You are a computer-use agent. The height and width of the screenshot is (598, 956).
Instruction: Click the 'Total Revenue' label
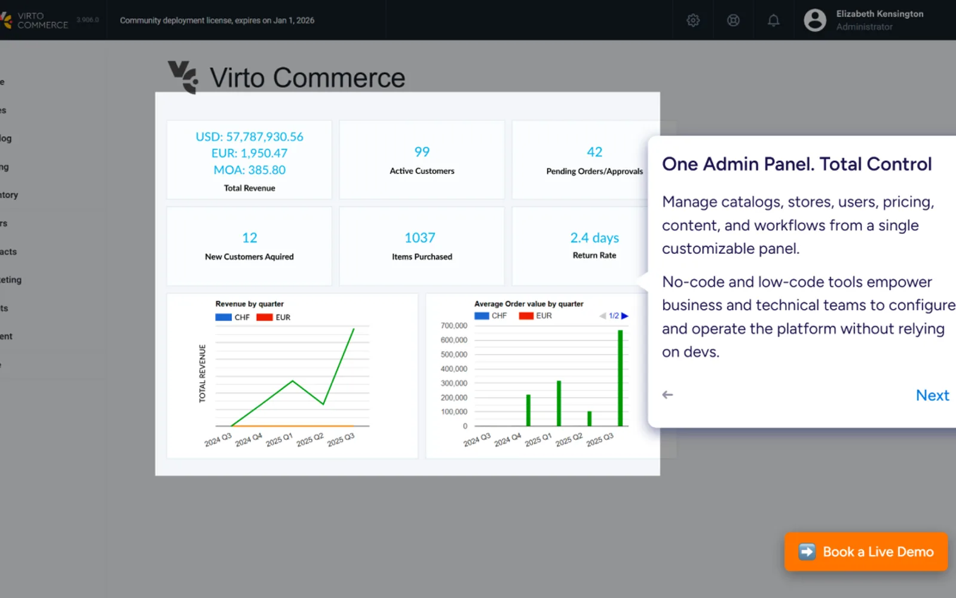click(x=249, y=188)
